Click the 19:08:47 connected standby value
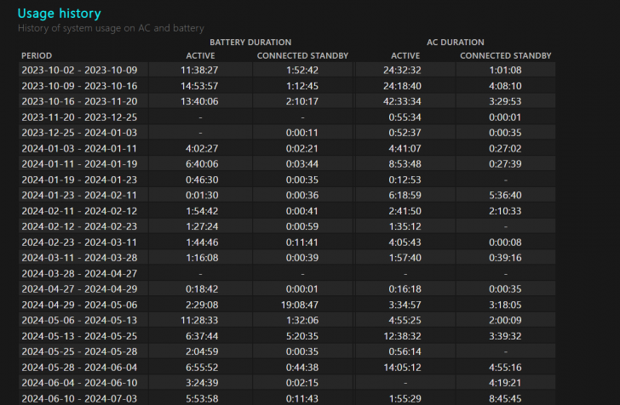The width and height of the screenshot is (620, 405). pyautogui.click(x=302, y=304)
